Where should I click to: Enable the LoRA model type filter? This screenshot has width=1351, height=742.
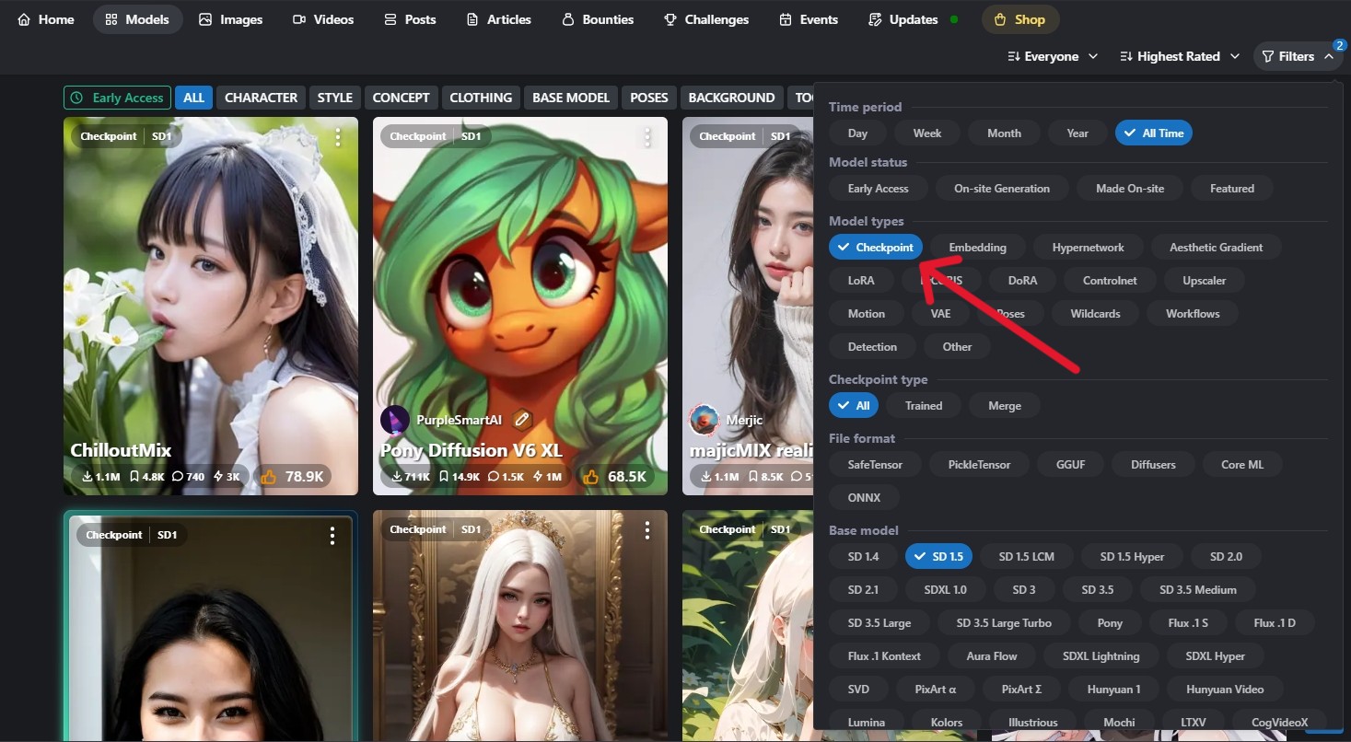[x=860, y=280]
